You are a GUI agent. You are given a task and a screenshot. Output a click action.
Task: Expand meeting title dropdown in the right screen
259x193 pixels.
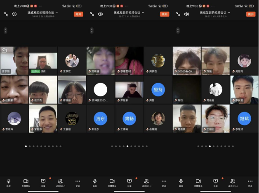coord(229,12)
